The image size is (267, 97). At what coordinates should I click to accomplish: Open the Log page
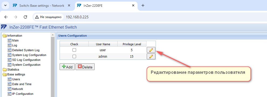tap(15, 46)
